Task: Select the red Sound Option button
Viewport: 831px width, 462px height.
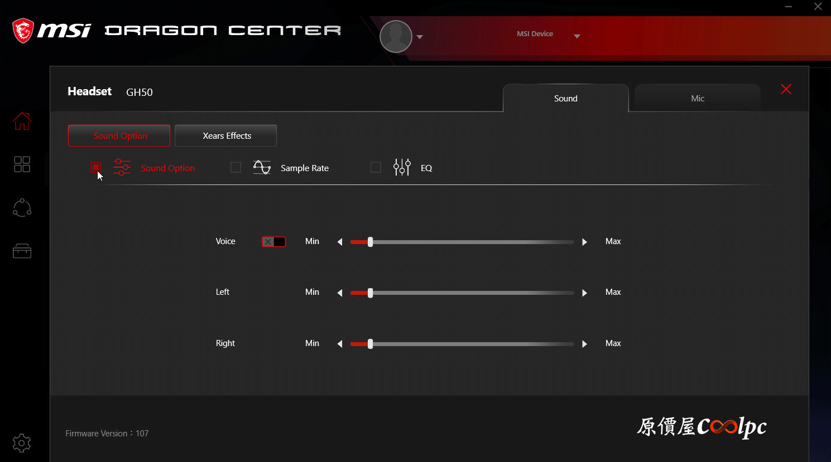Action: pos(119,135)
